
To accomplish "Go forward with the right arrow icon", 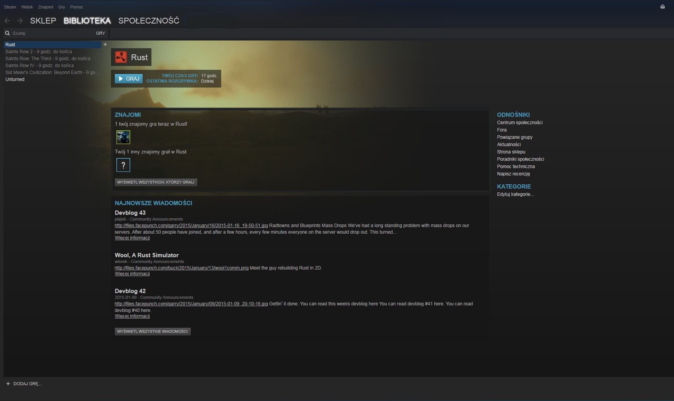I will click(x=20, y=20).
